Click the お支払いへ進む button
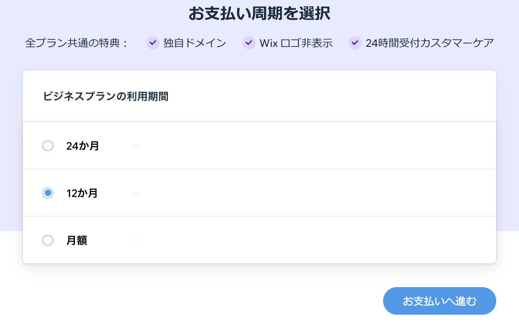Image resolution: width=519 pixels, height=323 pixels. coord(440,301)
